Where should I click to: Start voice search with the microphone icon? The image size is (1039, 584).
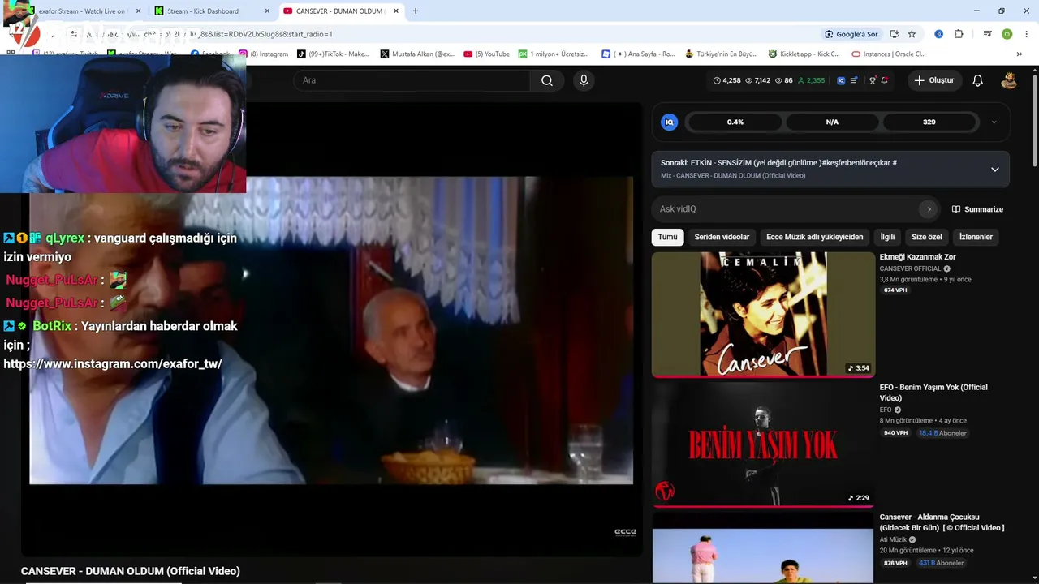[x=584, y=80]
